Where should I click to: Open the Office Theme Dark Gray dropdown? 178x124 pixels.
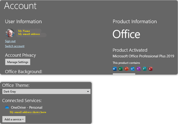pos(46,91)
